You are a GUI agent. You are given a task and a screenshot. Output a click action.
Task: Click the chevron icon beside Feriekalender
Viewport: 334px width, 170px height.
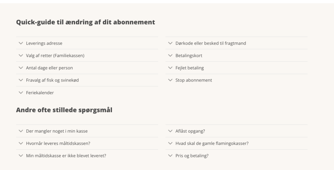tap(21, 93)
